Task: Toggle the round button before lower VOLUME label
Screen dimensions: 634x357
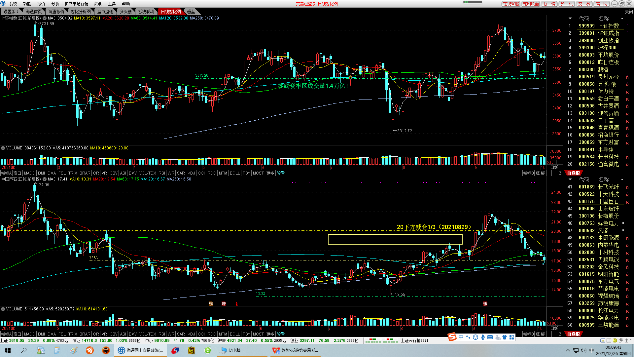Action: (3, 309)
